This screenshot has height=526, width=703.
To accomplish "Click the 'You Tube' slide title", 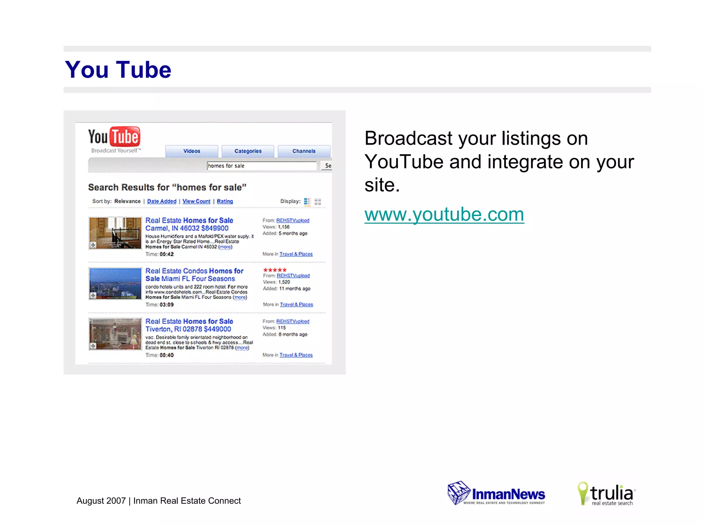I will coord(118,70).
